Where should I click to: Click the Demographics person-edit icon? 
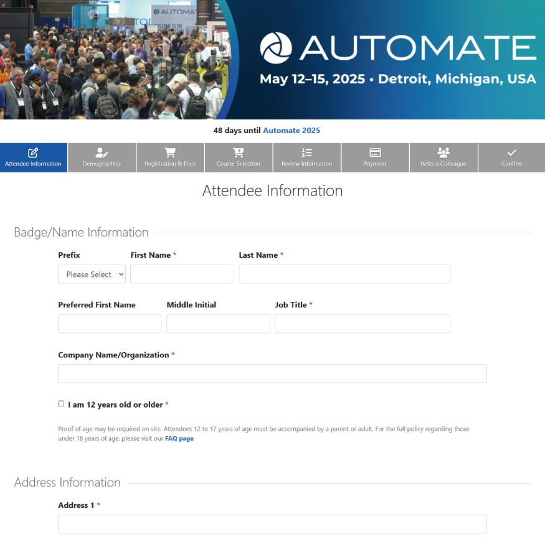point(102,152)
